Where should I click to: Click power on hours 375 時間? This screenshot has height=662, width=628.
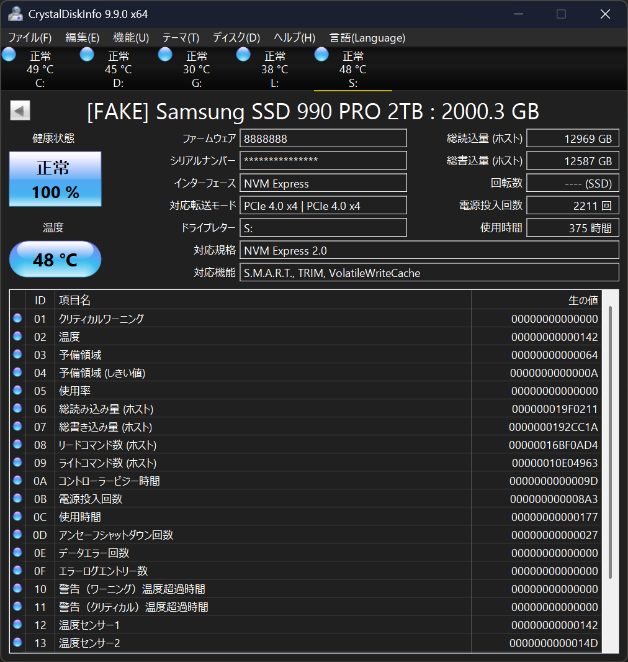[x=573, y=228]
